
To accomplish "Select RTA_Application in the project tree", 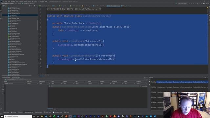I will pyautogui.click(x=13, y=15).
